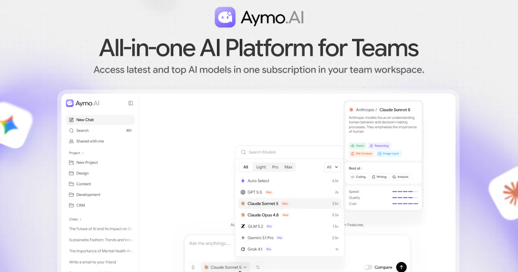
Task: Click the Analysis best-at chip
Action: (401, 177)
